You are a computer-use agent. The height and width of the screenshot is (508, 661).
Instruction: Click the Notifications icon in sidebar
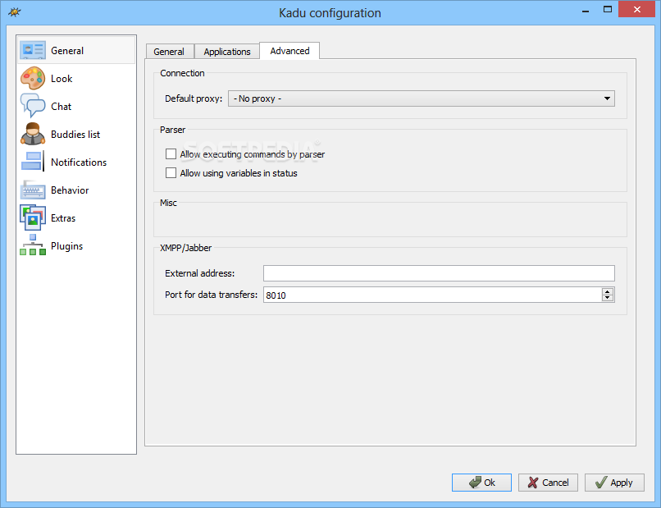point(33,162)
